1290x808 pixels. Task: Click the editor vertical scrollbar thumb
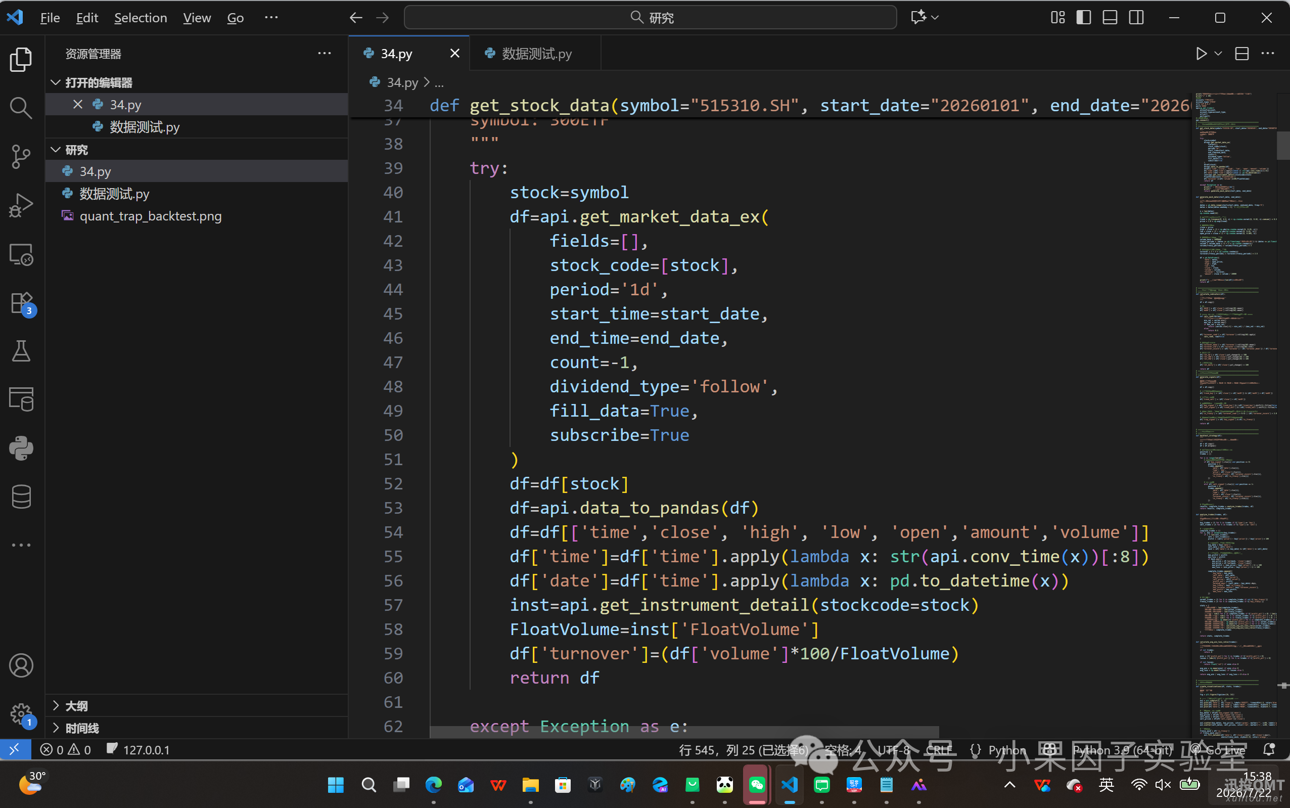1282,145
